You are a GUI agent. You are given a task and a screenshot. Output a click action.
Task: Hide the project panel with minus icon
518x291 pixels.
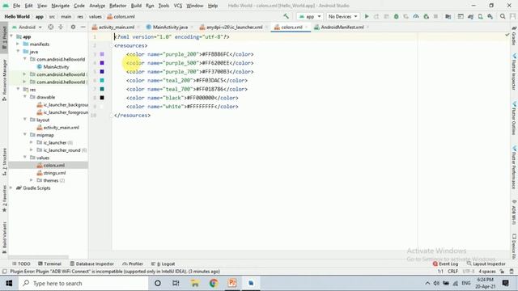[x=83, y=27]
